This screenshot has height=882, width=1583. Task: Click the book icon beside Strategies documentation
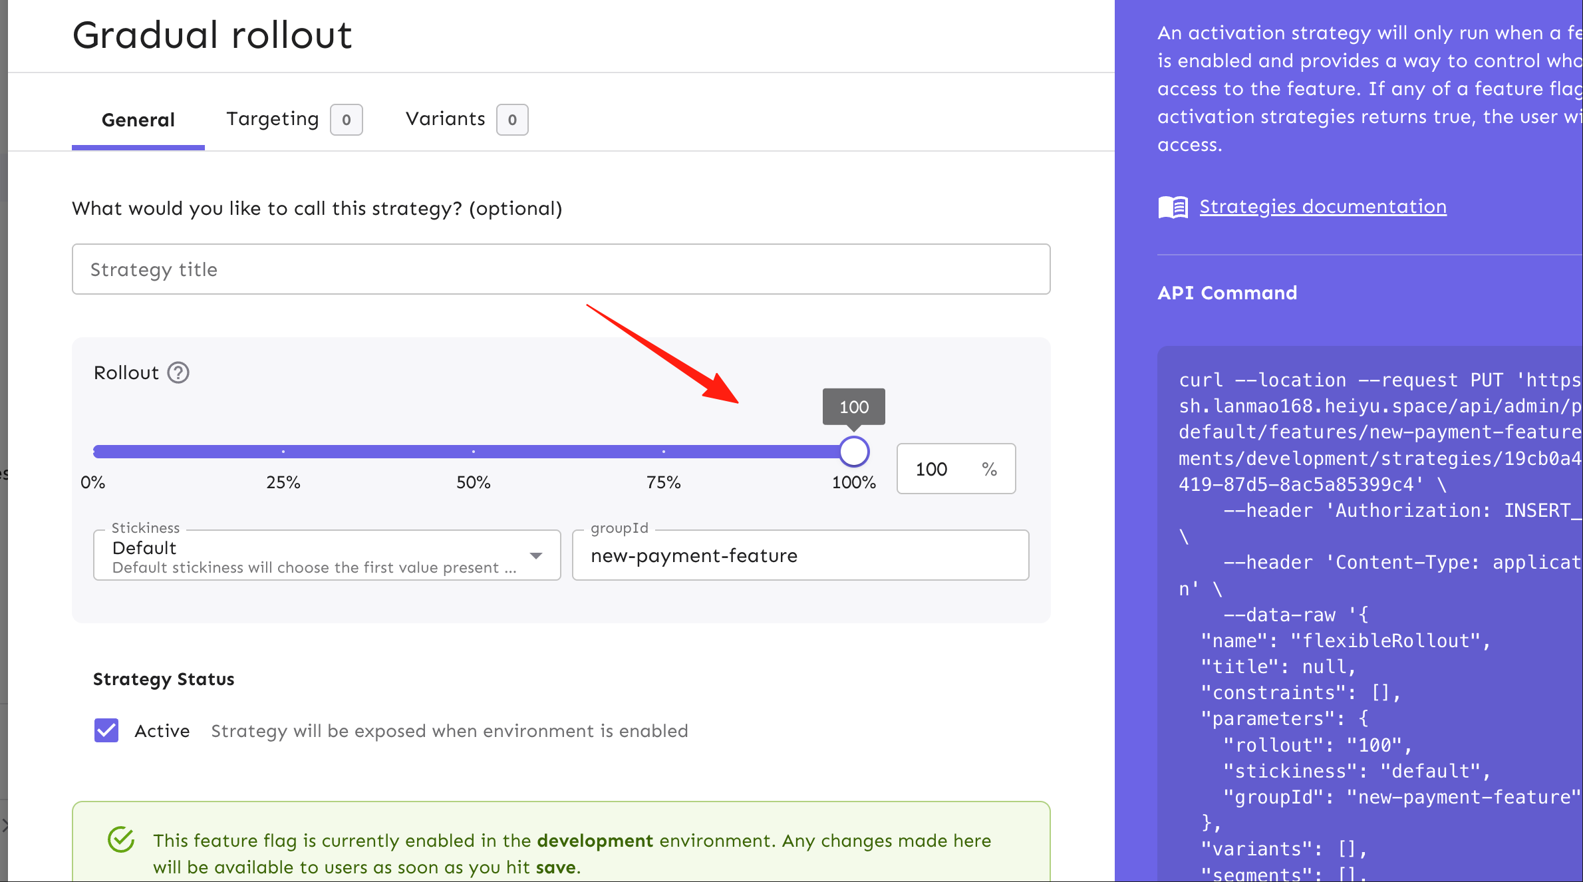(x=1173, y=207)
